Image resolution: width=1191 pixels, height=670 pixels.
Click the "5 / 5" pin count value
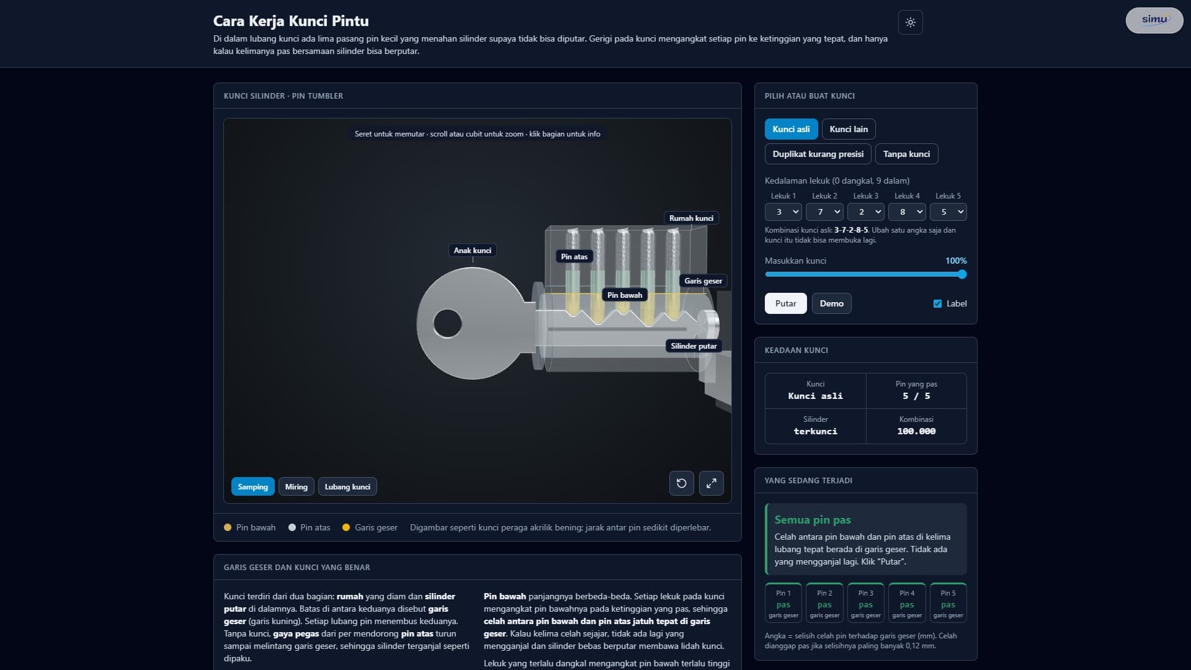[916, 396]
